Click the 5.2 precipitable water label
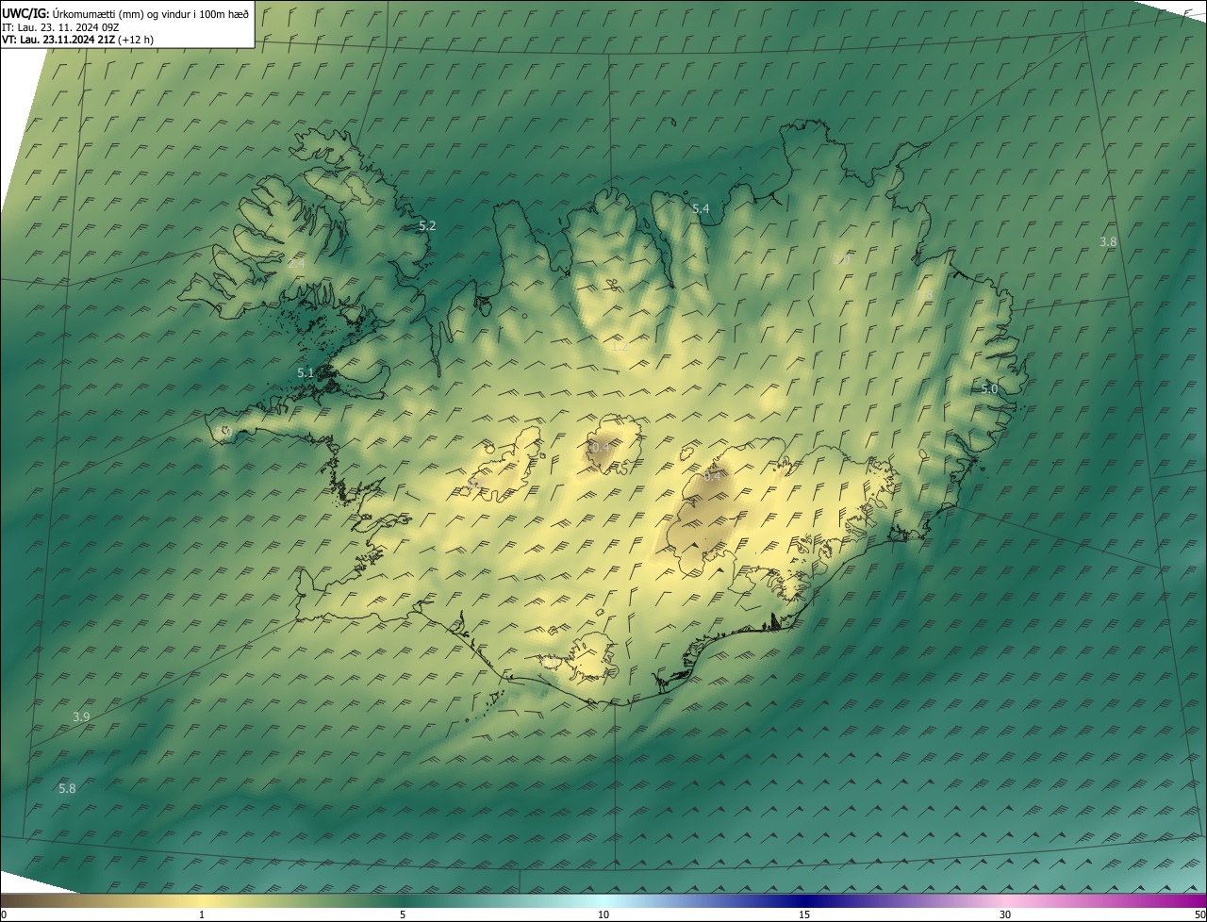 427,225
